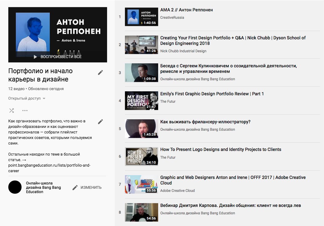The height and width of the screenshot is (226, 324).
Task: Open Bang Bang Education channel avatar
Action: click(15, 187)
